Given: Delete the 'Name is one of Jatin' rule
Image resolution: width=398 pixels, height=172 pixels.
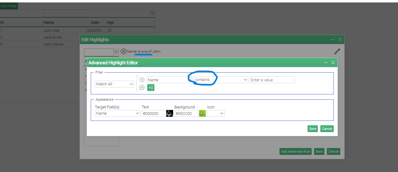Looking at the screenshot, I should 124,51.
